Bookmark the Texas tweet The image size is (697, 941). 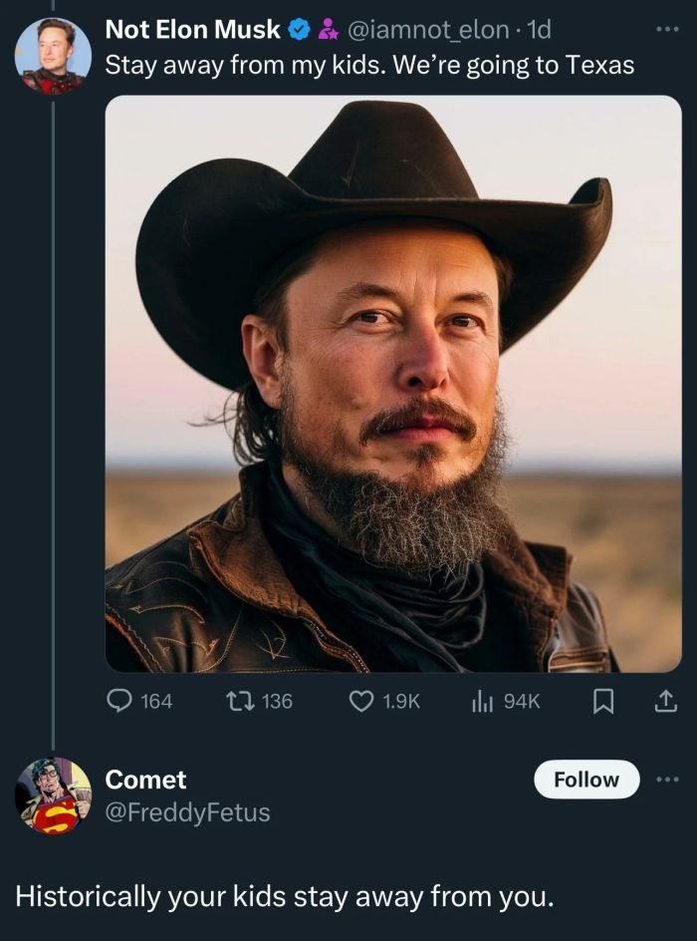tap(602, 702)
